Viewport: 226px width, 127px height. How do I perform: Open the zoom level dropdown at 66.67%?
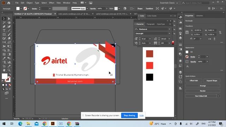[23, 119]
